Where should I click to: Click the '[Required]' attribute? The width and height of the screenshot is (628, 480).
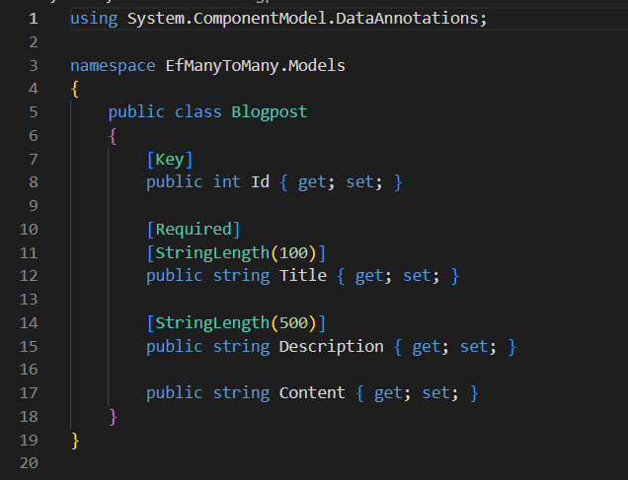[194, 230]
